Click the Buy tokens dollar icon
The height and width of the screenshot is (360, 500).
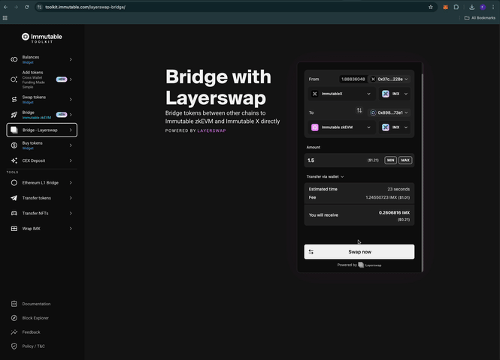pyautogui.click(x=14, y=145)
